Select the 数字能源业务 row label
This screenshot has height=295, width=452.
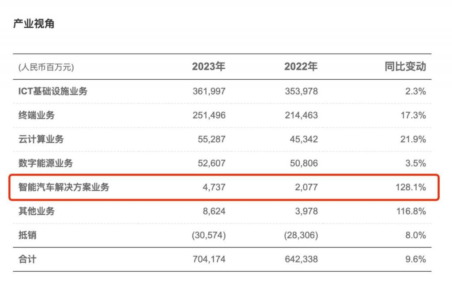(45, 163)
